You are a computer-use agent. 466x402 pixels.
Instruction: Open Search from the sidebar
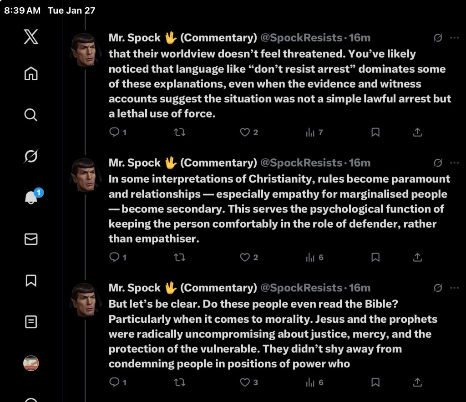(x=31, y=115)
